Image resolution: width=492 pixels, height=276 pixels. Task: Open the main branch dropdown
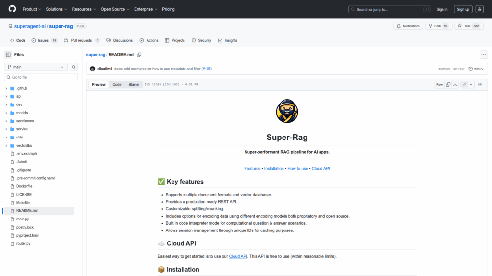pyautogui.click(x=36, y=67)
